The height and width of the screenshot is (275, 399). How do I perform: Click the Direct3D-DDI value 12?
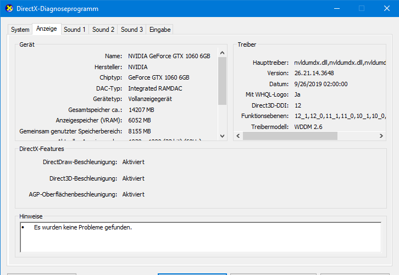[298, 105]
